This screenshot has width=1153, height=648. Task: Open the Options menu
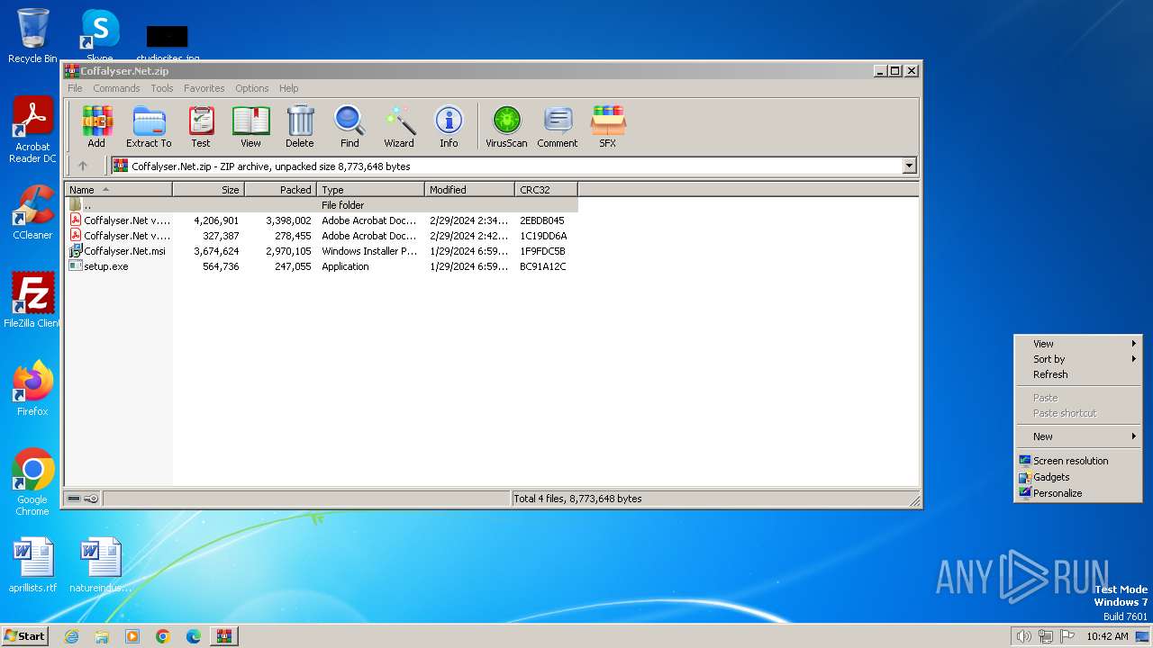pyautogui.click(x=252, y=88)
